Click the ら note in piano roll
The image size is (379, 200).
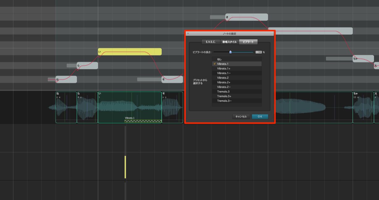pyautogui.click(x=87, y=66)
